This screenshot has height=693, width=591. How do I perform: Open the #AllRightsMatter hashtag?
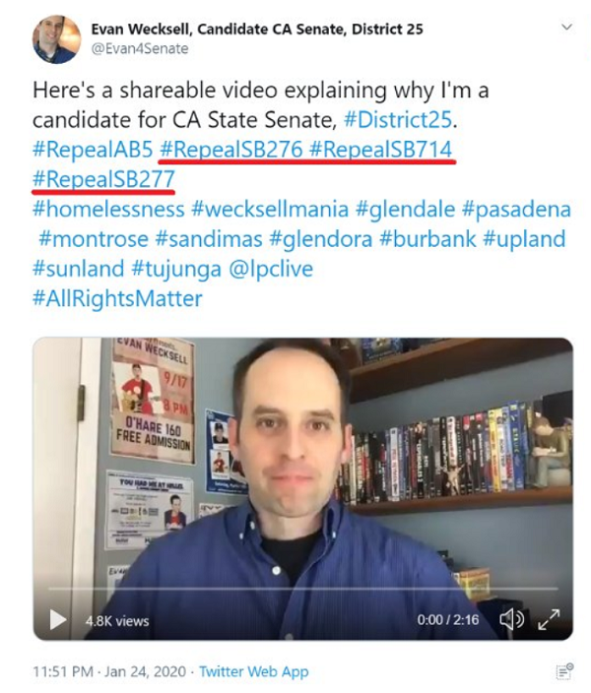click(117, 299)
